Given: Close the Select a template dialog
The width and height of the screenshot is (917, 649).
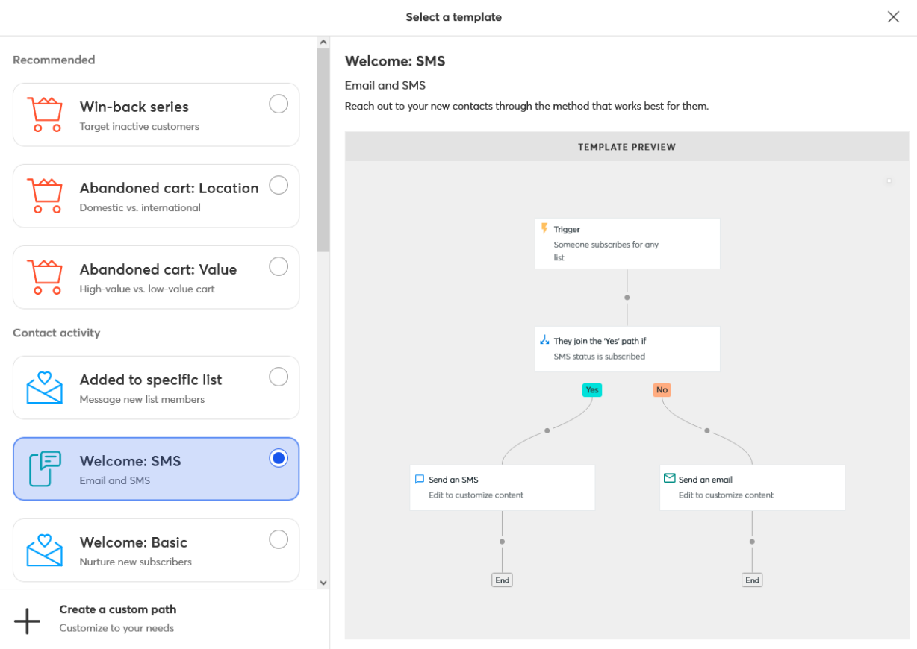Looking at the screenshot, I should click(893, 16).
